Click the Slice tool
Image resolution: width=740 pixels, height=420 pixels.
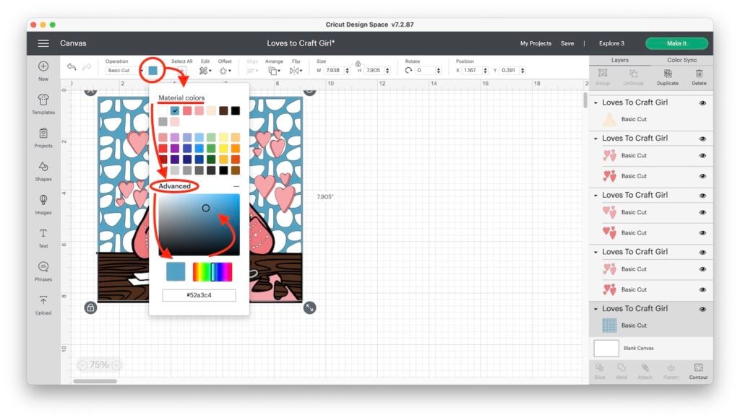coord(600,371)
